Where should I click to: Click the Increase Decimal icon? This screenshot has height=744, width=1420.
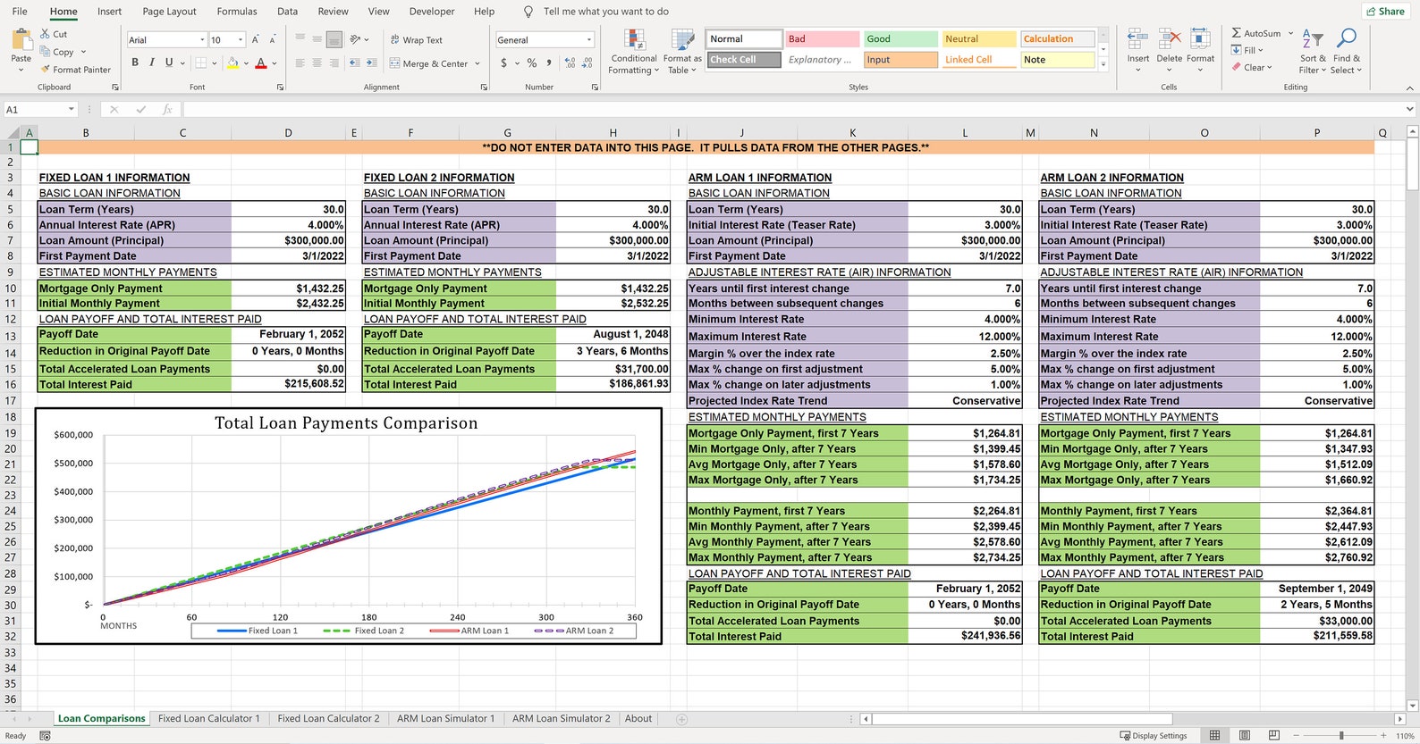coord(571,63)
